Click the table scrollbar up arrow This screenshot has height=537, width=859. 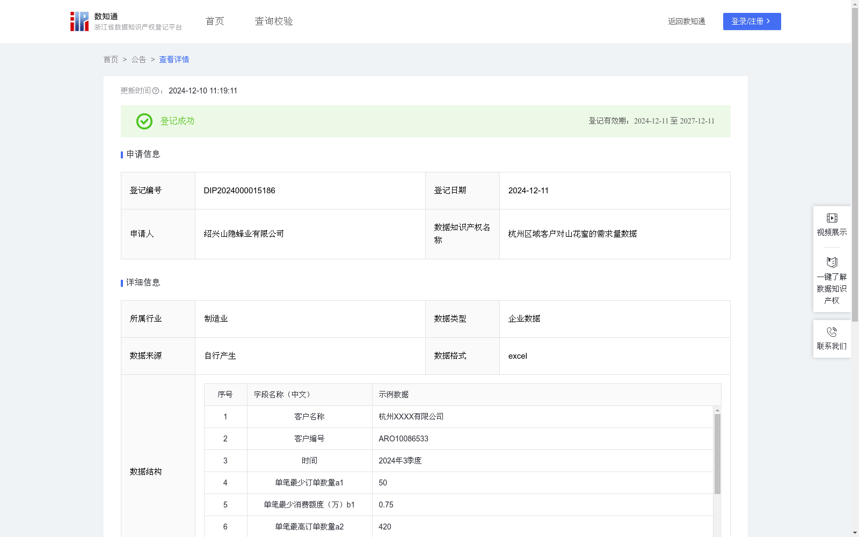(x=717, y=410)
